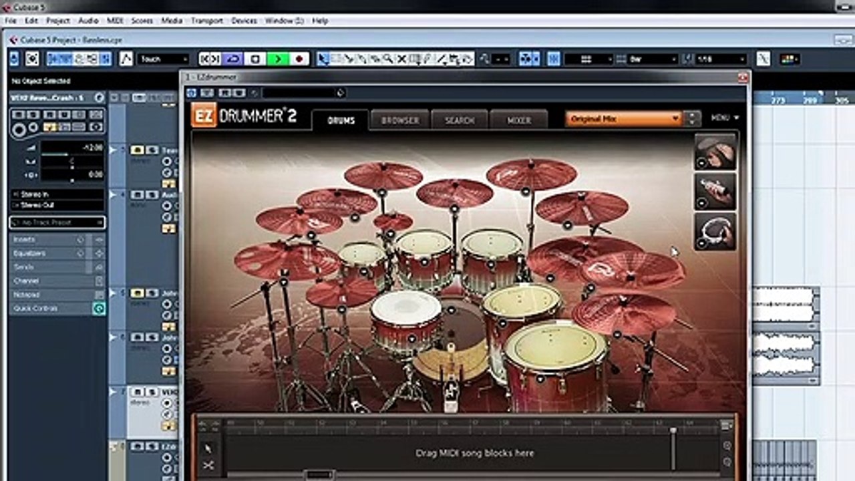
Task: Select the arrow tool in EZdrummer song track
Action: (208, 448)
